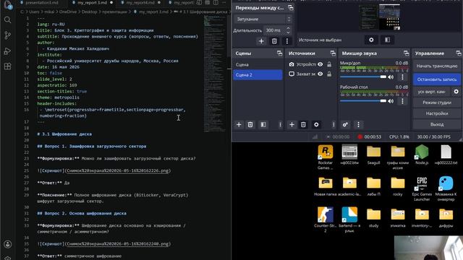Viewport: 463px width, 260px height.
Task: Open source properties gear next to 'Источник не выбран'
Action: coord(371,40)
